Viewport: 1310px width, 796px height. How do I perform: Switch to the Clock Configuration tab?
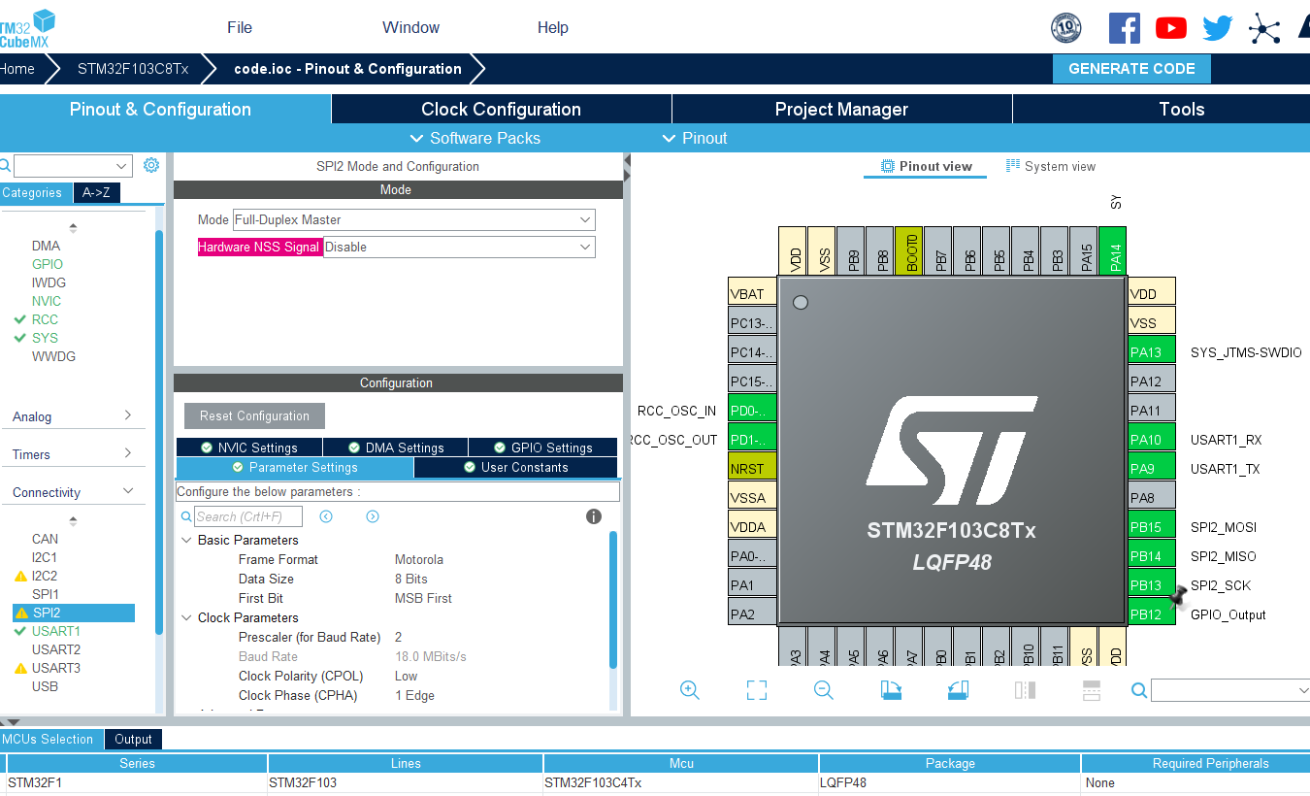tap(501, 109)
